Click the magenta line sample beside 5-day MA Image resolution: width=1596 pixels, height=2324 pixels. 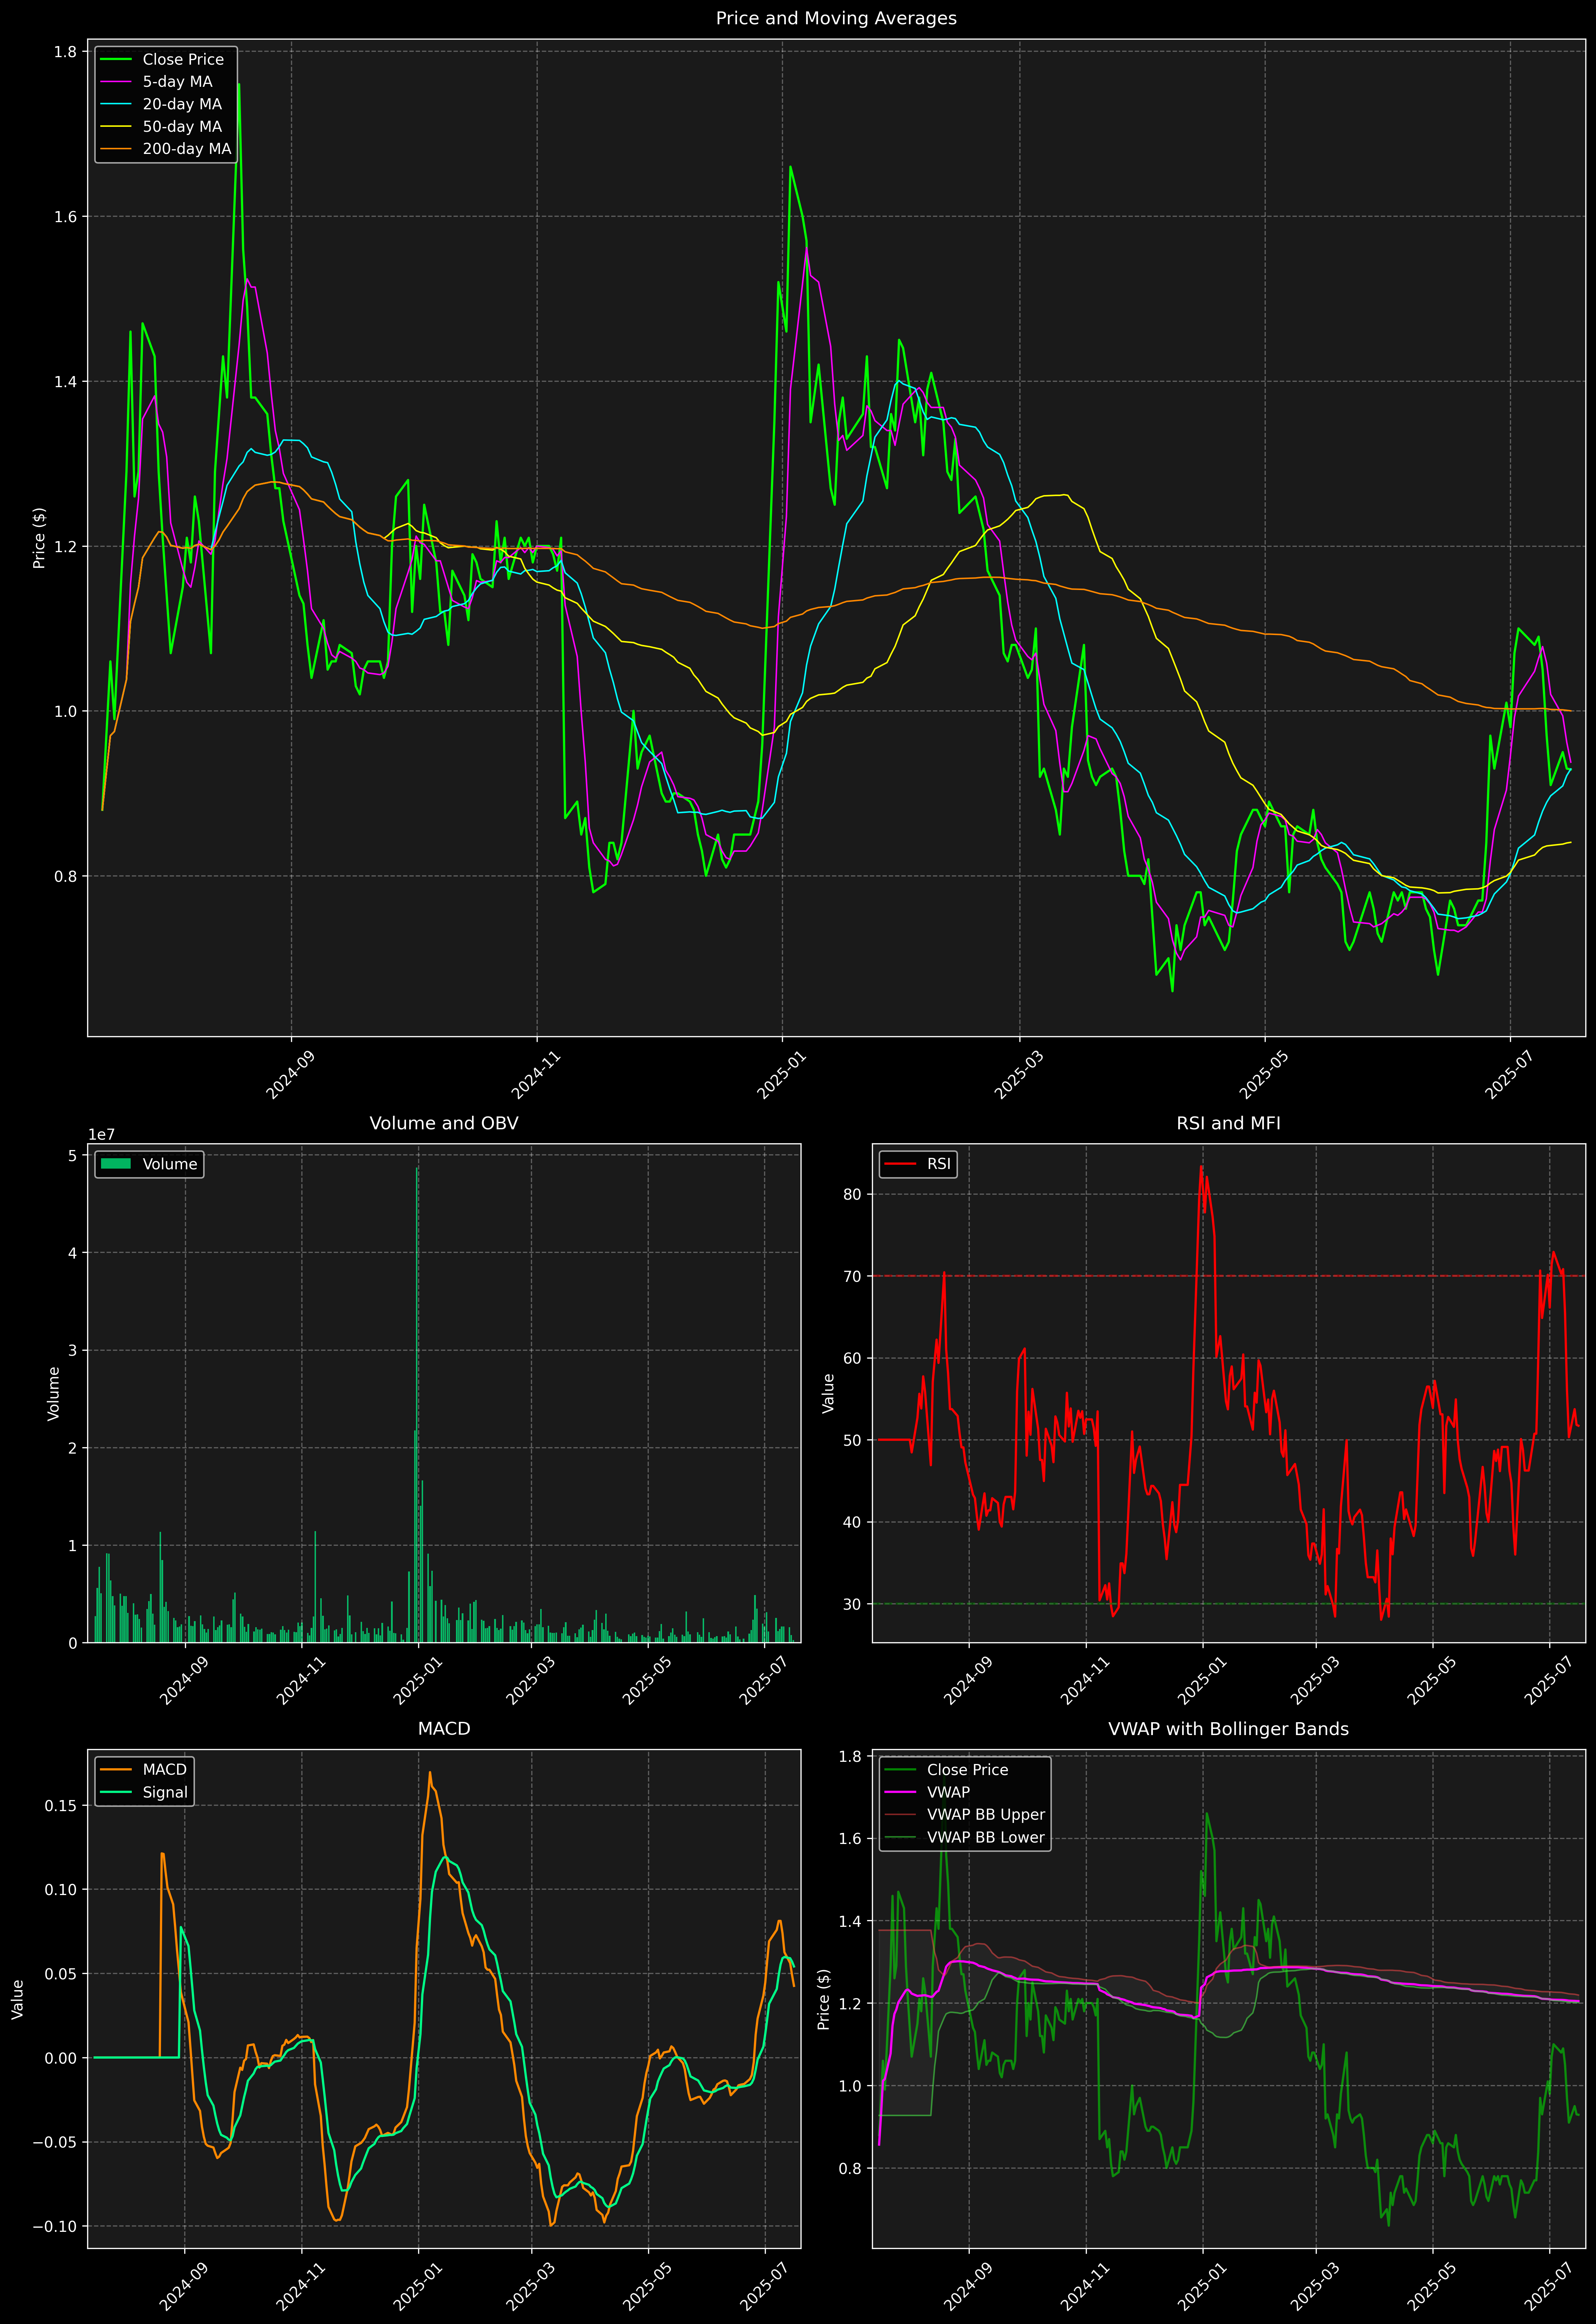(116, 82)
